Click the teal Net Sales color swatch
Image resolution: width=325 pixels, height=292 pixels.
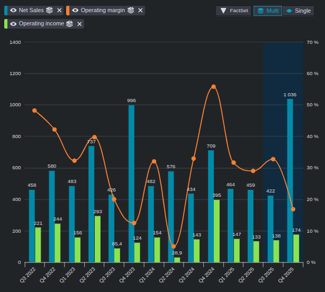click(6, 11)
